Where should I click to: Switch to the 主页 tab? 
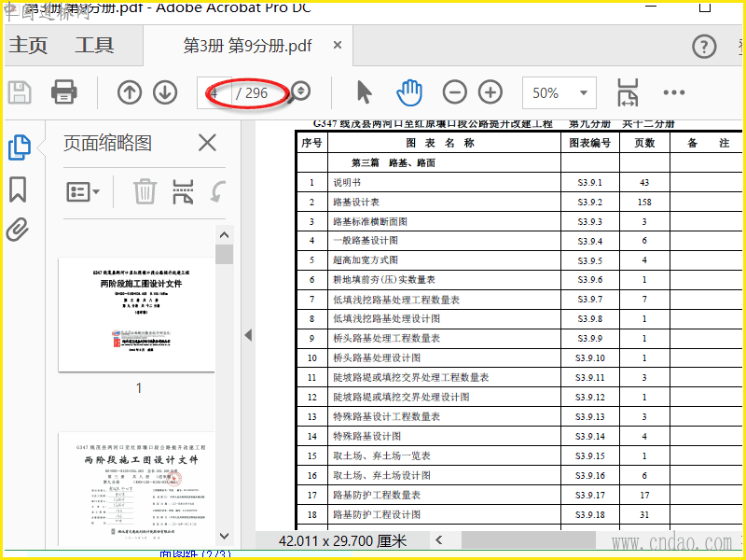(28, 45)
